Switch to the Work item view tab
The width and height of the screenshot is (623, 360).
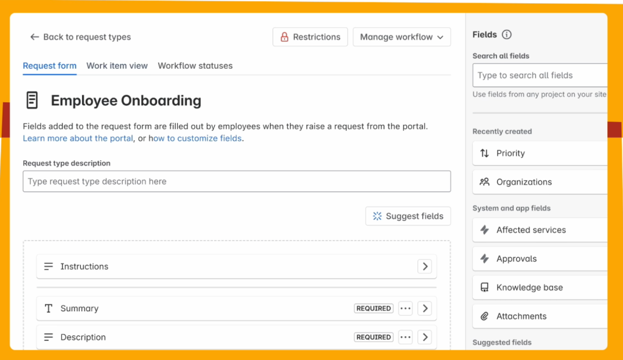click(x=117, y=65)
